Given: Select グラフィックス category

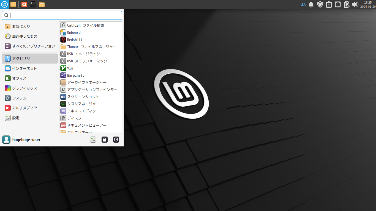Looking at the screenshot, I should click(30, 88).
